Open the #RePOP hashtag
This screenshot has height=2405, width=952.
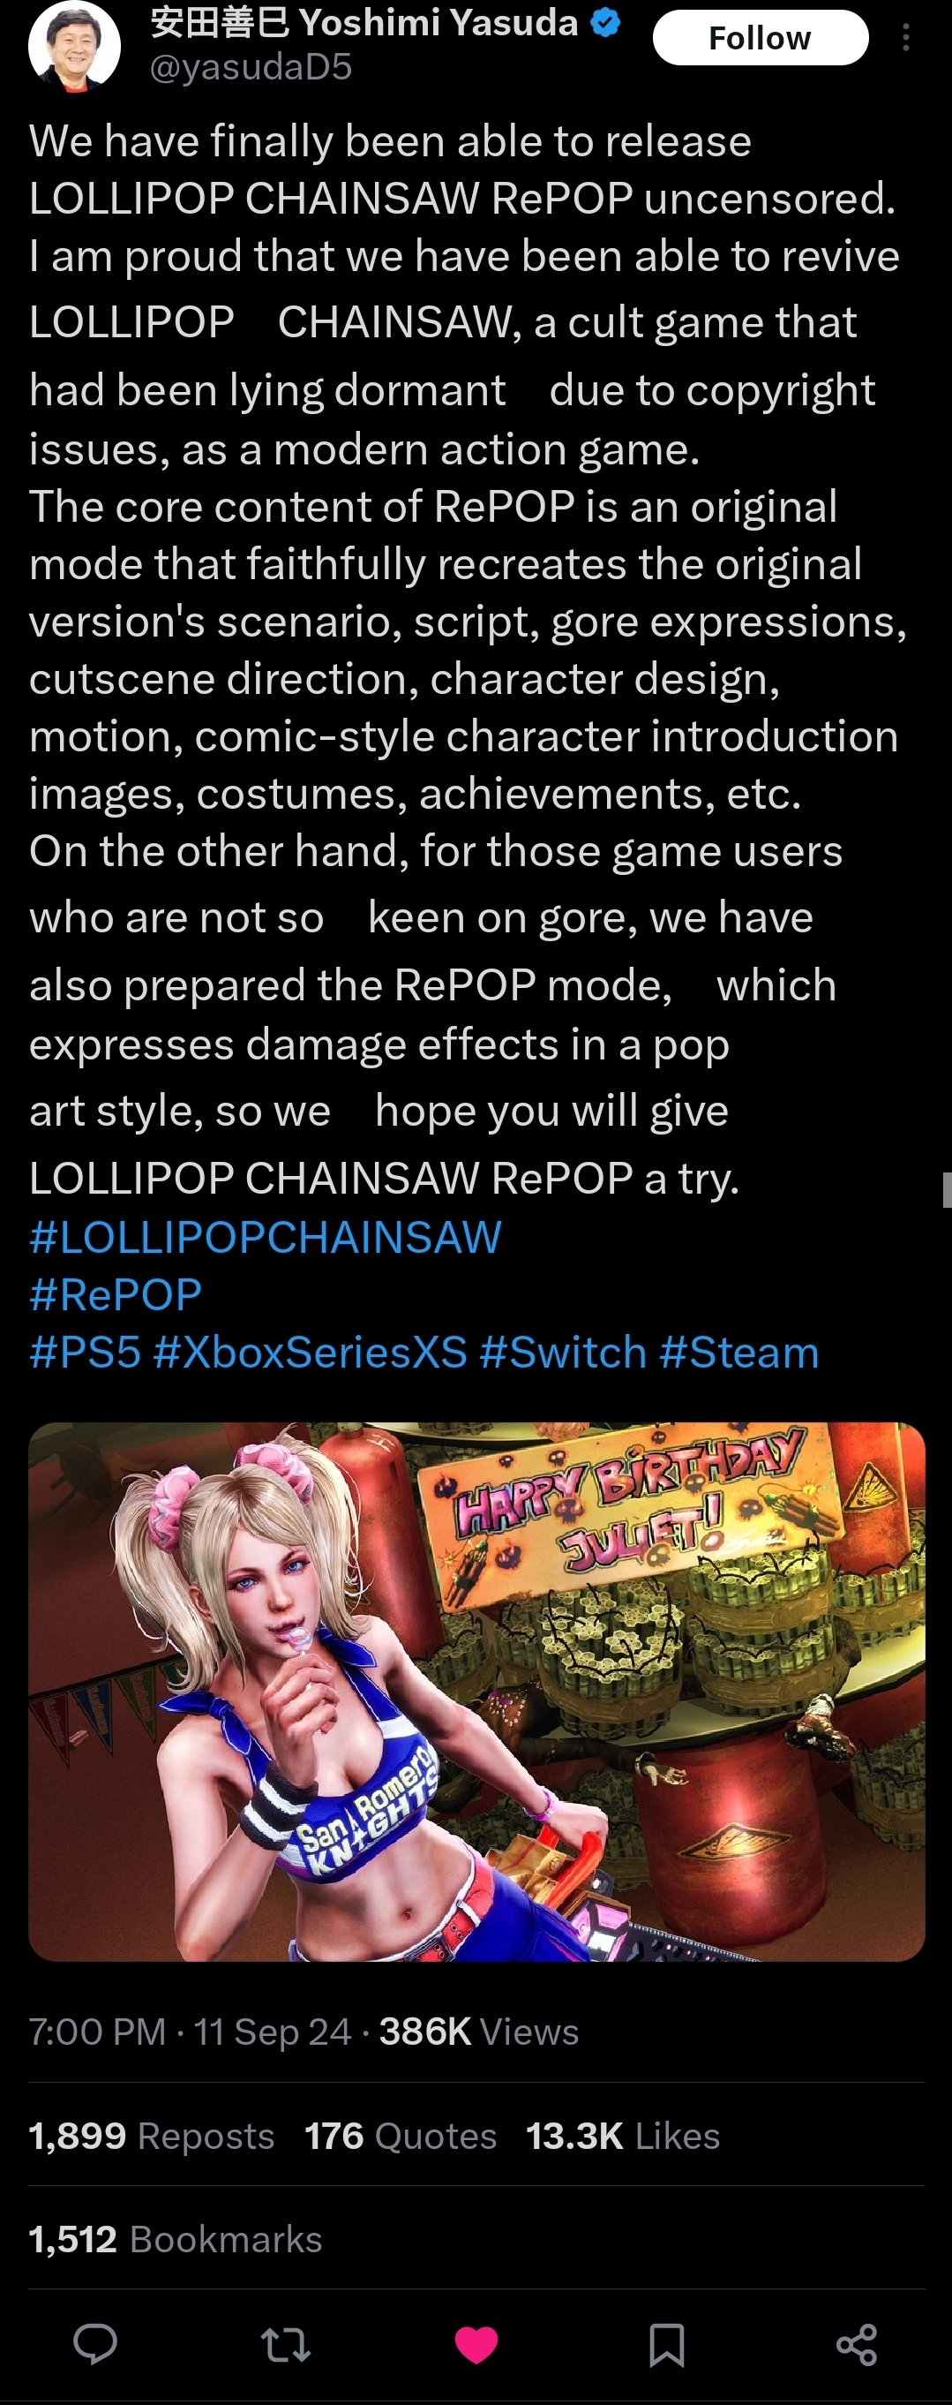point(116,1295)
